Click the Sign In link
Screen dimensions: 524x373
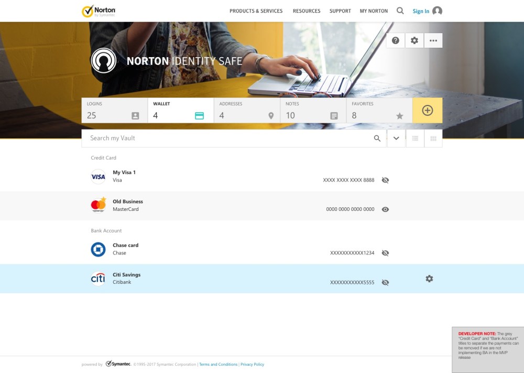[421, 12]
